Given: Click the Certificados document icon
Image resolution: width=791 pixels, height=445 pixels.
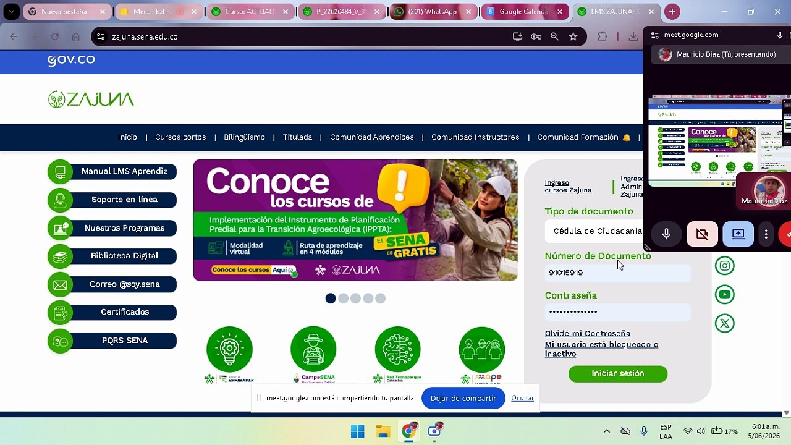Looking at the screenshot, I should tap(60, 313).
